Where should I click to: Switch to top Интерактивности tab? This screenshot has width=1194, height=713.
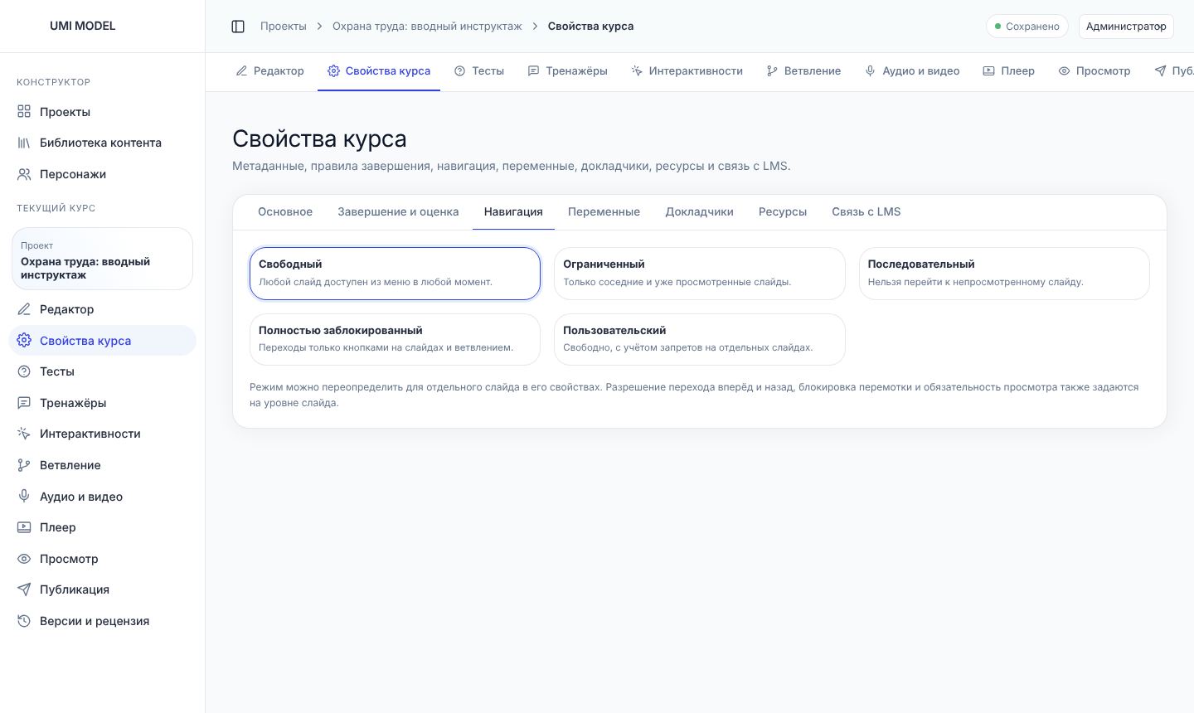click(x=687, y=71)
